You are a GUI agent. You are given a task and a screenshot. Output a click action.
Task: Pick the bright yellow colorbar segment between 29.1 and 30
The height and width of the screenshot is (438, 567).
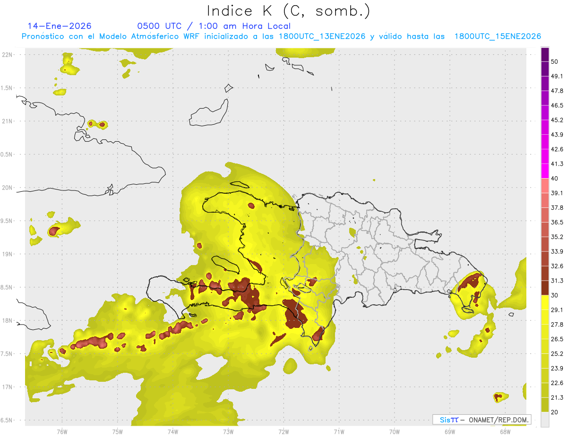tap(545, 303)
